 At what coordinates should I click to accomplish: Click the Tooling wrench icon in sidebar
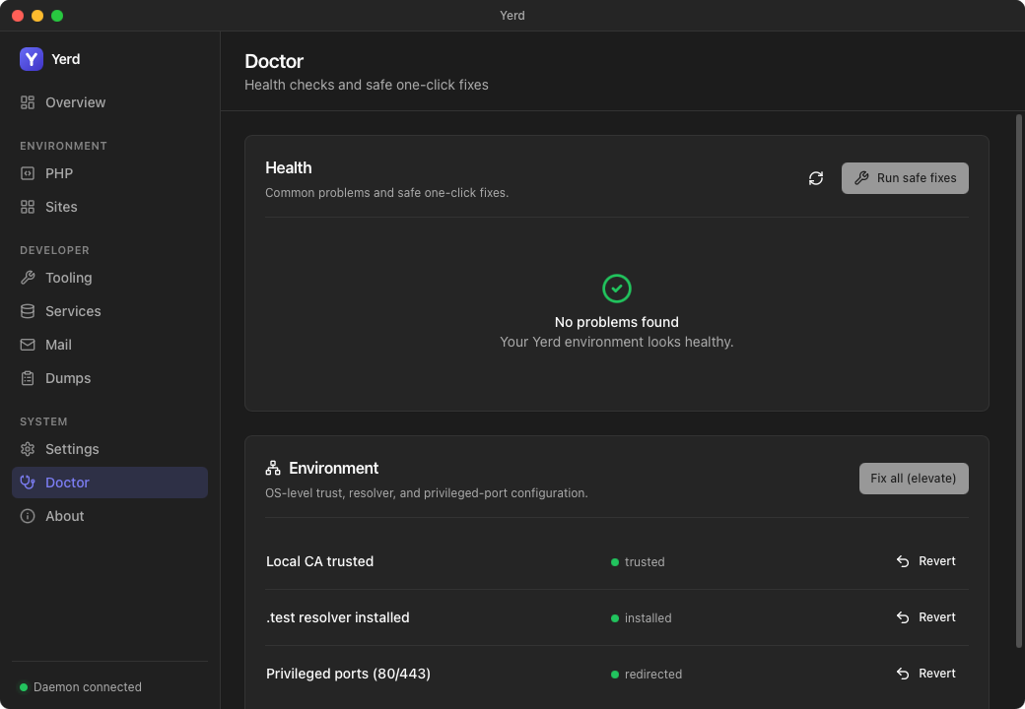28,278
